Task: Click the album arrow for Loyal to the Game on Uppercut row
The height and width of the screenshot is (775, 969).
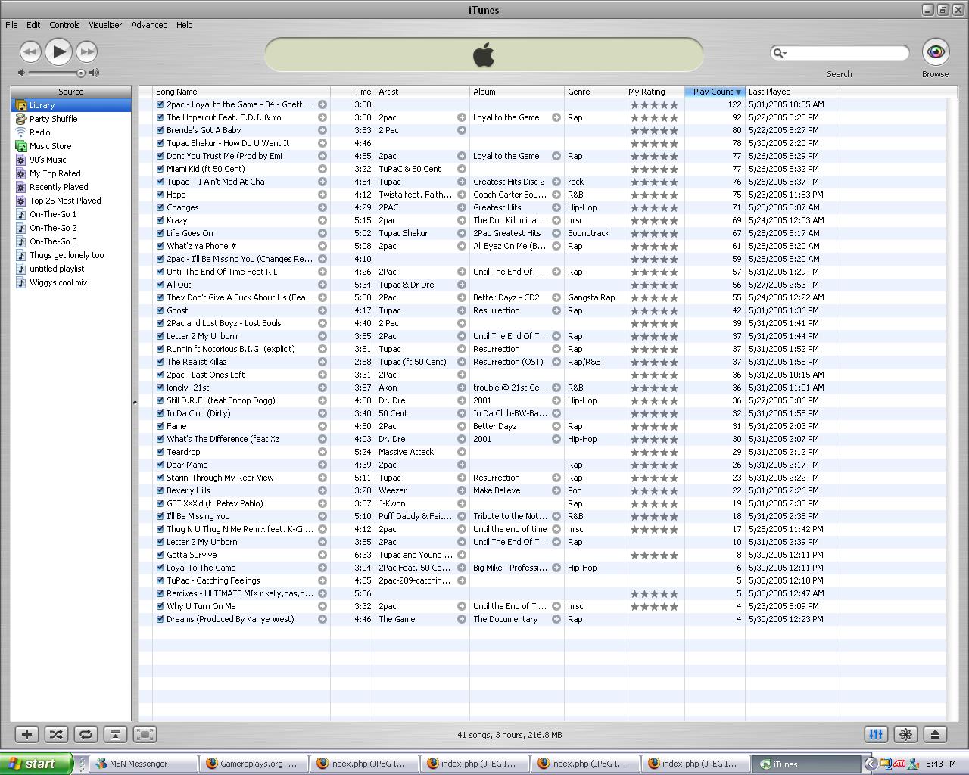Action: coord(556,117)
